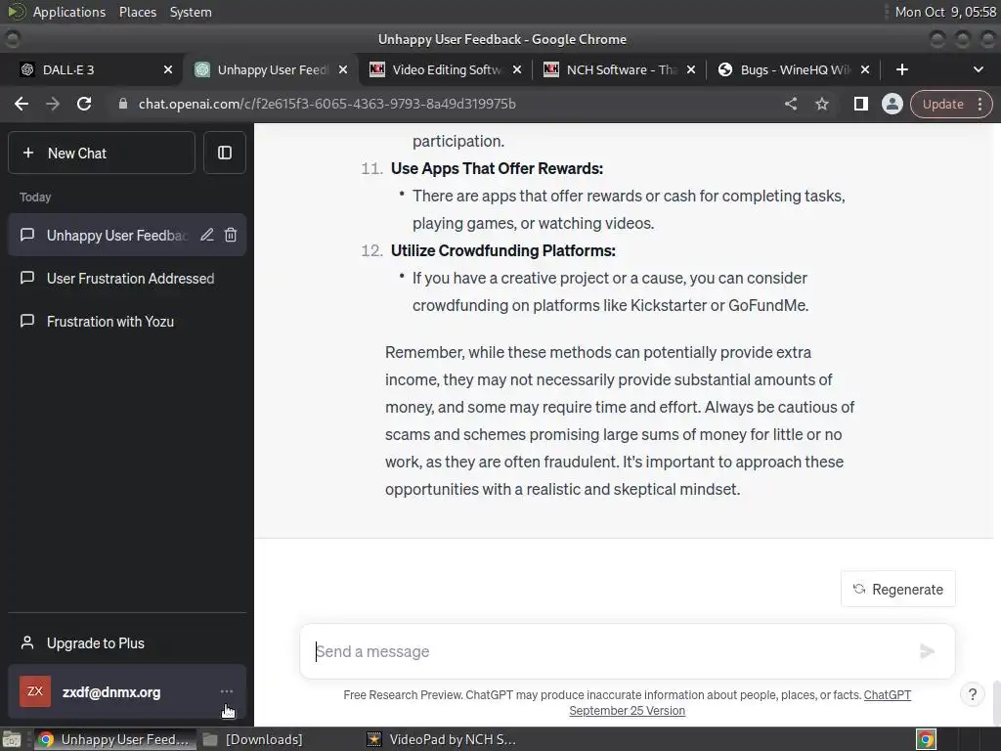
Task: Click the 'Use Apps That Offer Rewards:' heading
Action: tap(497, 168)
